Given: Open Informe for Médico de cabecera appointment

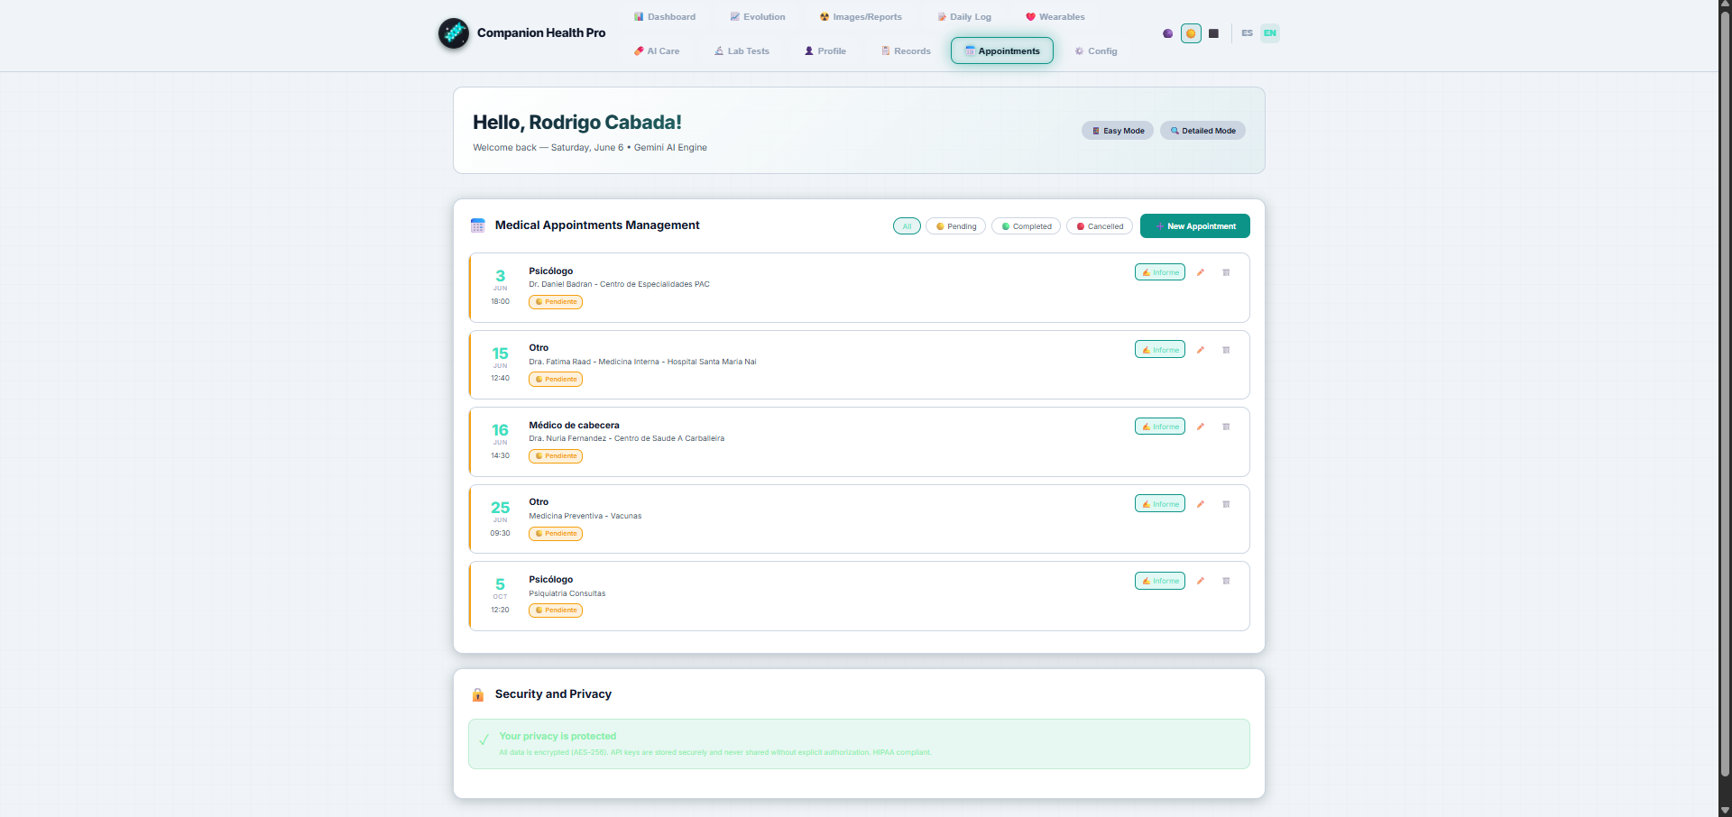Looking at the screenshot, I should (1160, 427).
